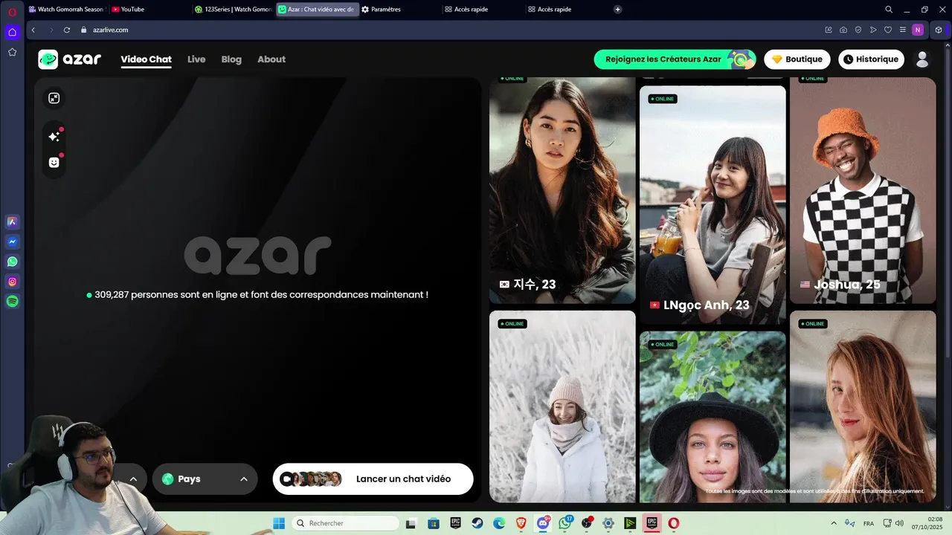Open Messenger in Opera sidebar

tap(12, 241)
